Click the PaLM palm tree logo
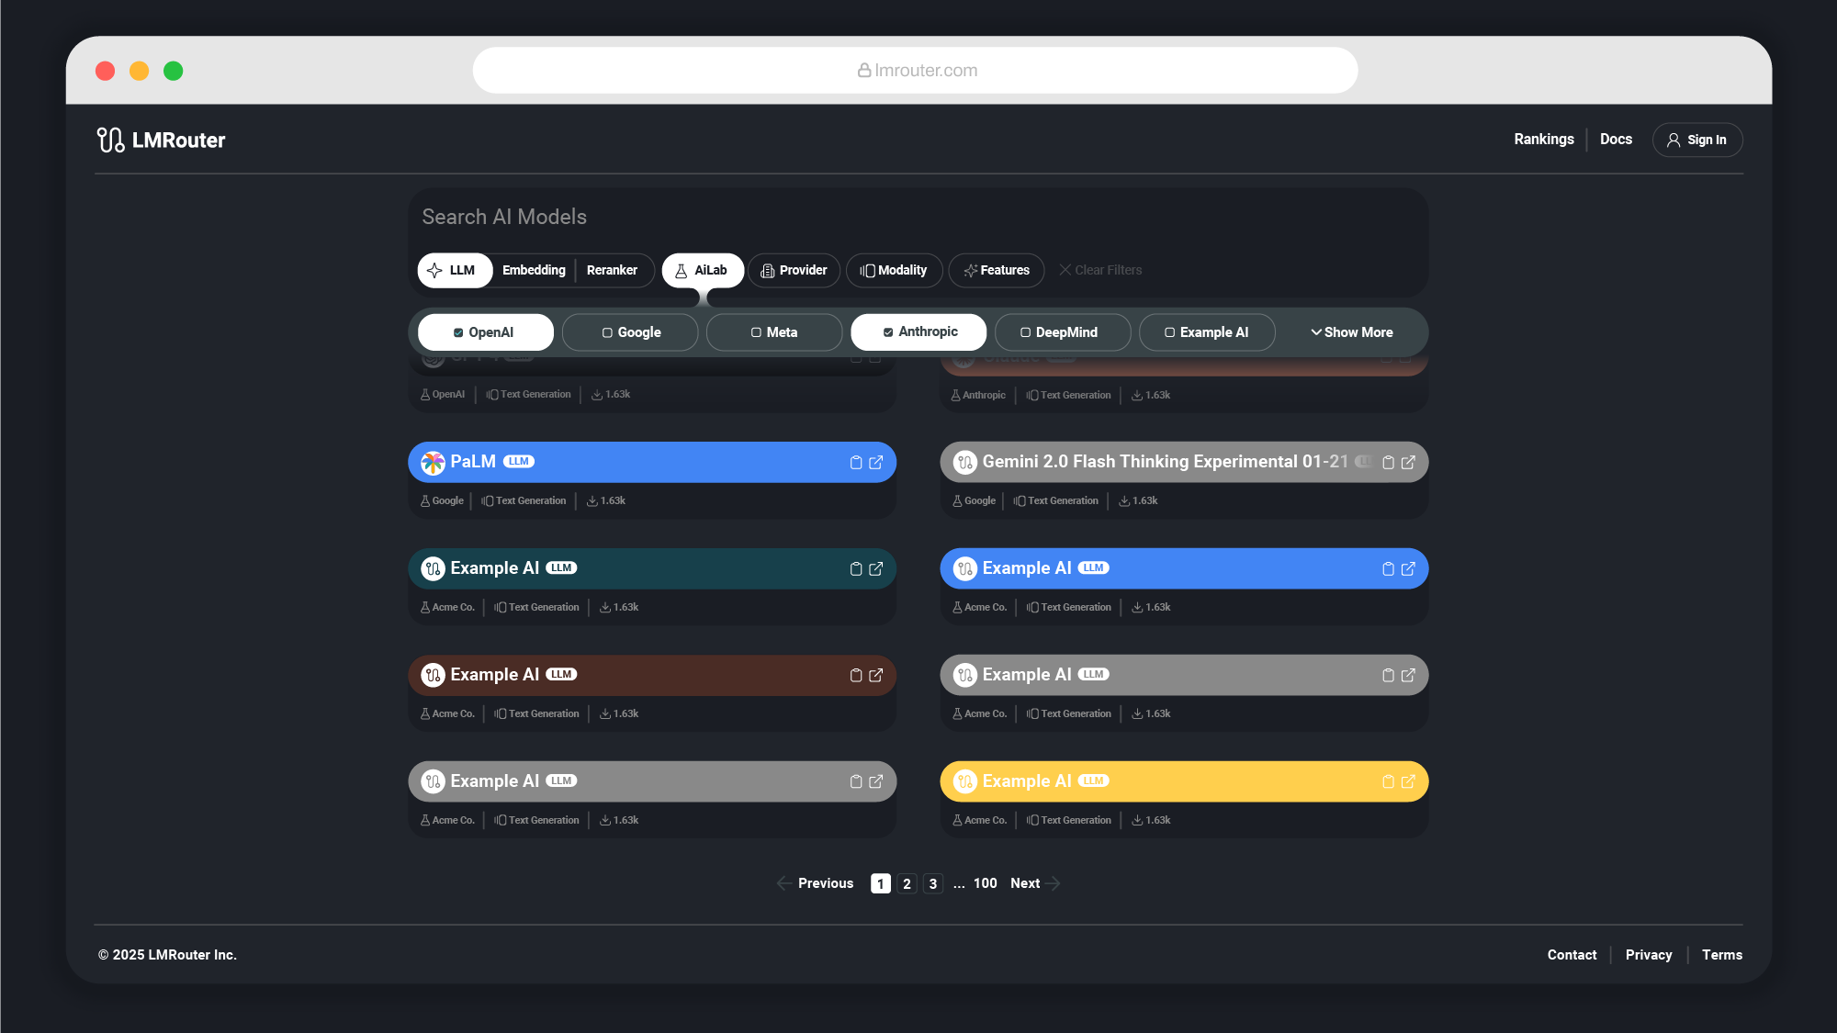The width and height of the screenshot is (1837, 1033). tap(433, 463)
